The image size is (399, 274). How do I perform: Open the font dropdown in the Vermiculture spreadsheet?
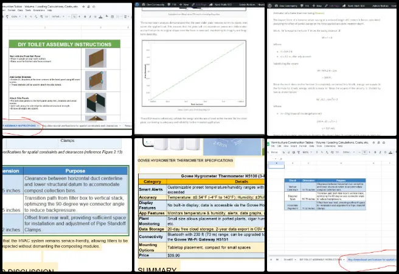coord(349,152)
